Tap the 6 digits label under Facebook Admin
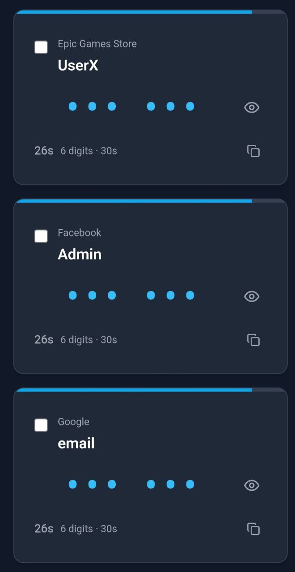The image size is (295, 572). pos(88,340)
